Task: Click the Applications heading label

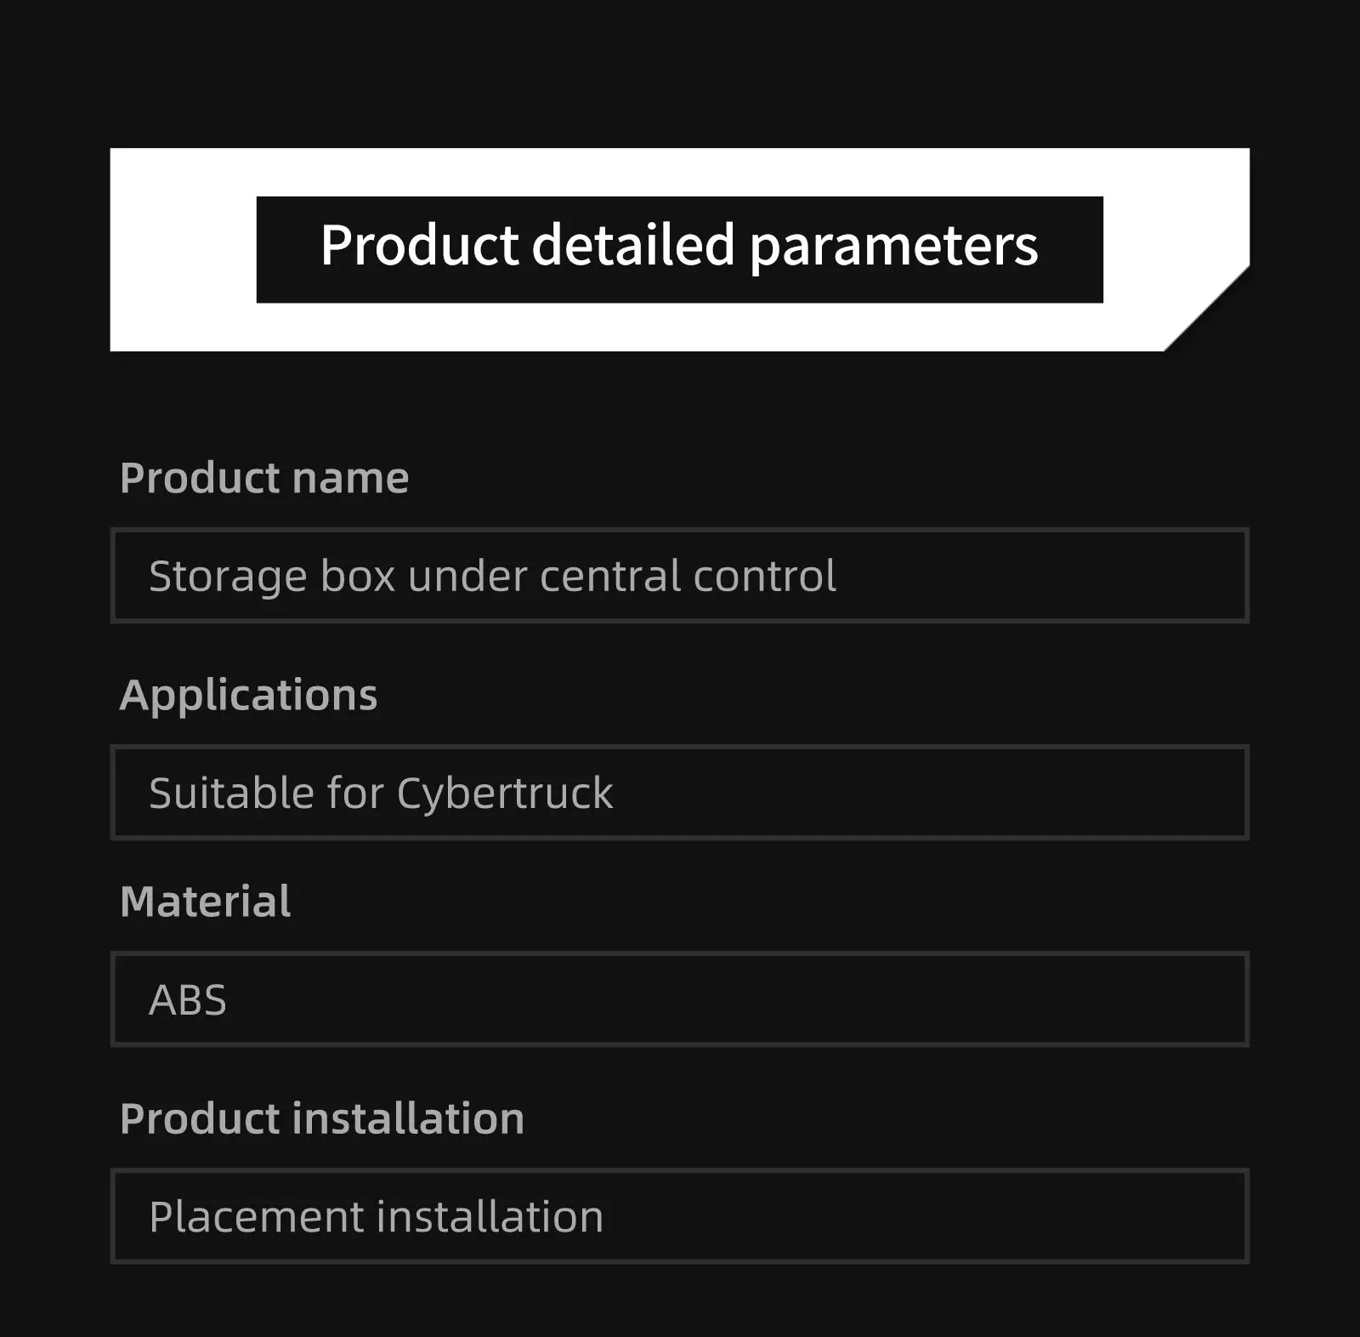Action: (x=248, y=696)
